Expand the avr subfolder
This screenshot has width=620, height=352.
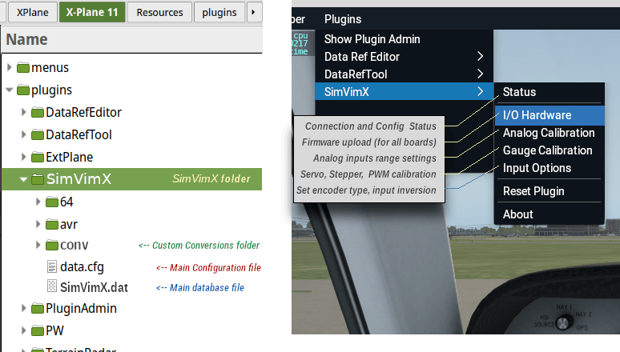click(38, 224)
